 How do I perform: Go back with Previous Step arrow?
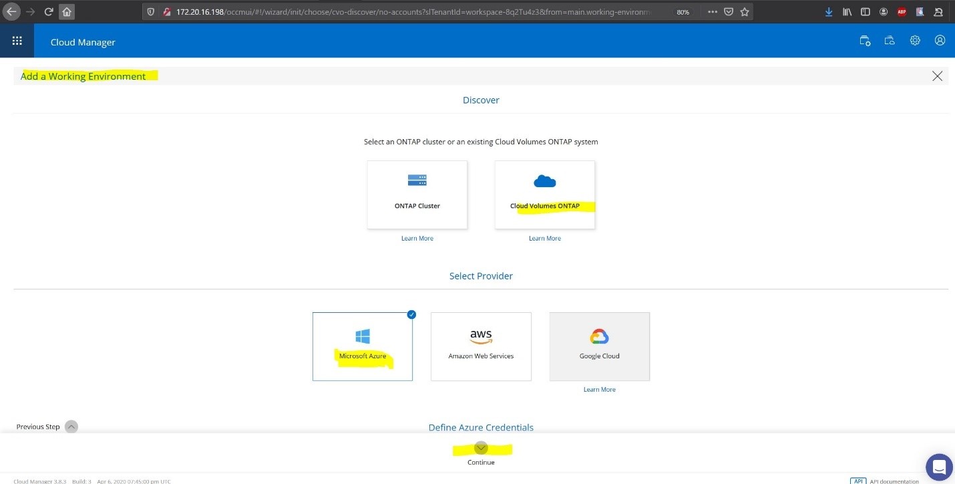pyautogui.click(x=71, y=427)
